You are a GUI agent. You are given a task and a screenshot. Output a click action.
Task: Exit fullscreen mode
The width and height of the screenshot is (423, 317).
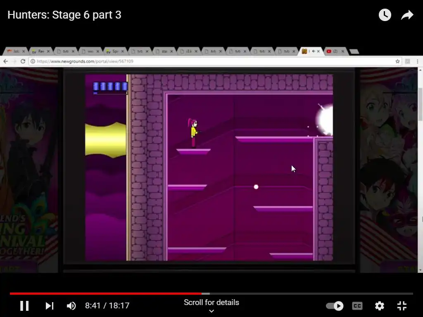tap(402, 306)
